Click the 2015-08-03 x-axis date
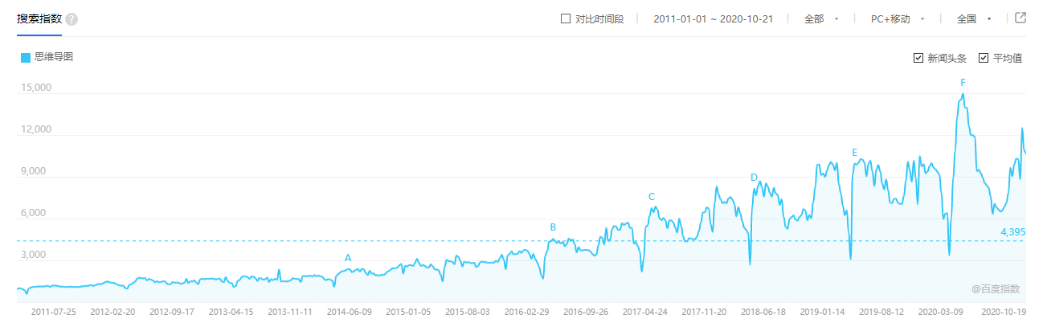The image size is (1043, 323). (x=468, y=312)
